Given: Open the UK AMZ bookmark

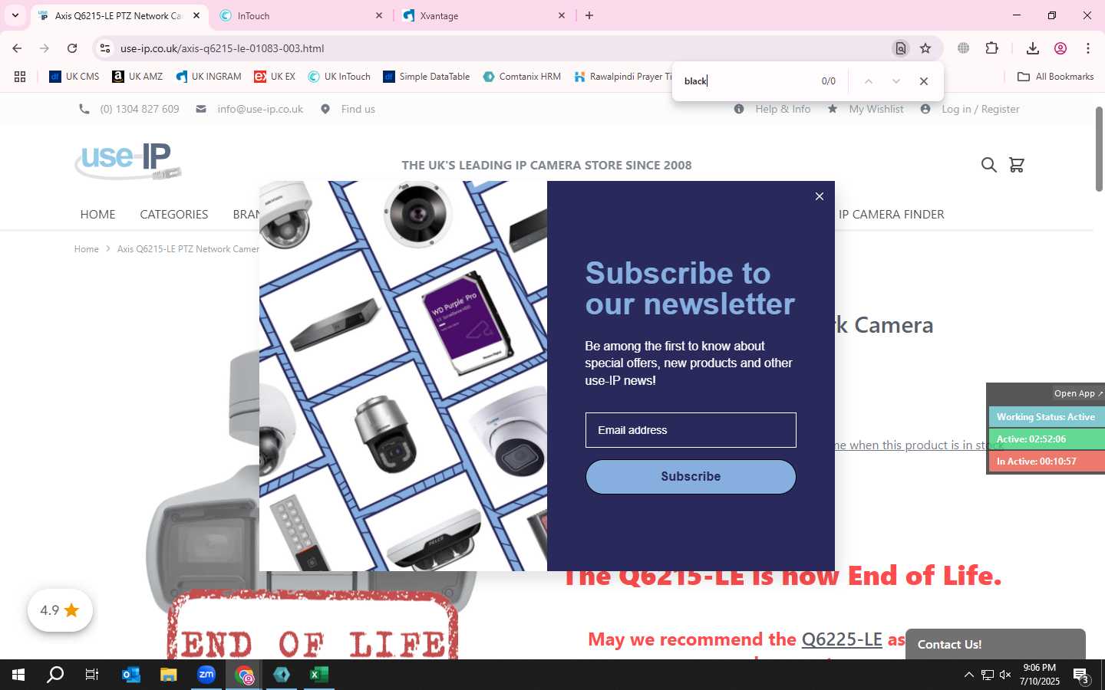Looking at the screenshot, I should [x=137, y=77].
